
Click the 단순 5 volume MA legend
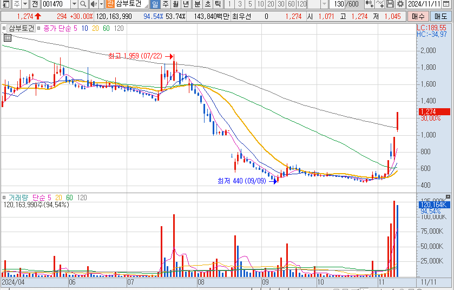pyautogui.click(x=42, y=197)
